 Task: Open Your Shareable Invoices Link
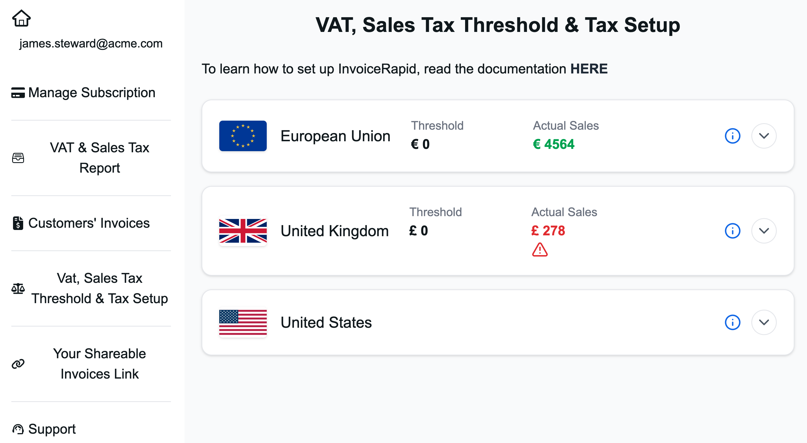pos(99,363)
